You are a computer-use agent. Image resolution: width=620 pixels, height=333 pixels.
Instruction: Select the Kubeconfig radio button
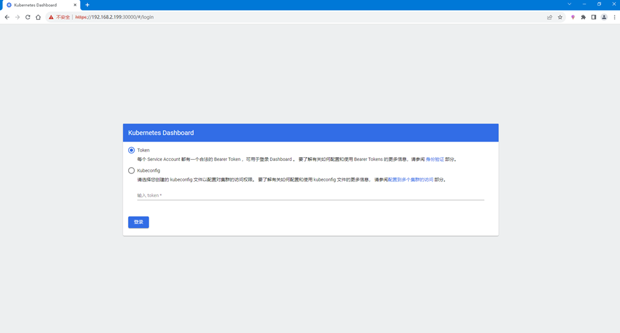(131, 170)
